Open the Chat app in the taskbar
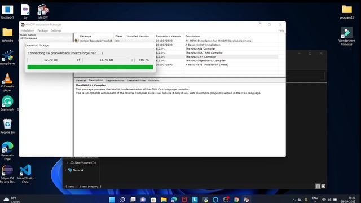361x203 pixels. point(143,200)
